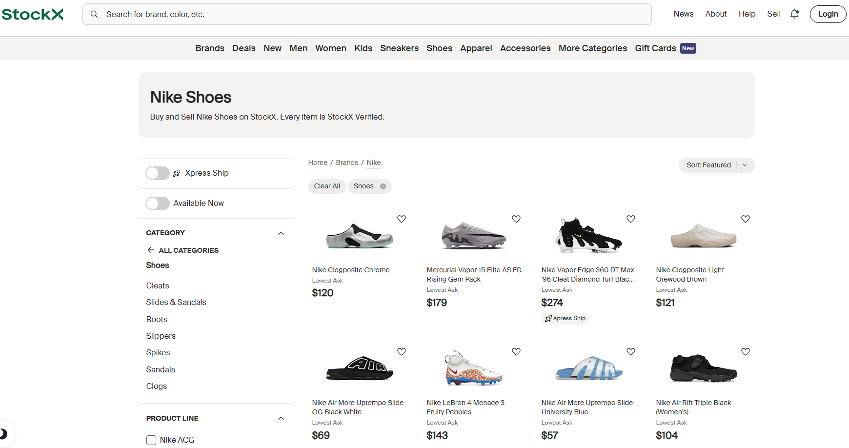This screenshot has width=849, height=448.
Task: Open the Sneakers menu item
Action: (399, 48)
